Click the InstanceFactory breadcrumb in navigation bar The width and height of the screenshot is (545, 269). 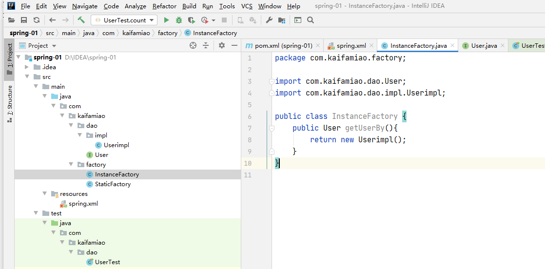pyautogui.click(x=211, y=33)
